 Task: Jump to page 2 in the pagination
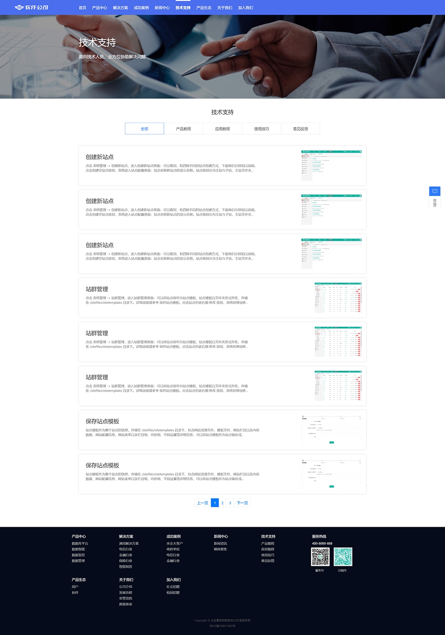coord(222,503)
